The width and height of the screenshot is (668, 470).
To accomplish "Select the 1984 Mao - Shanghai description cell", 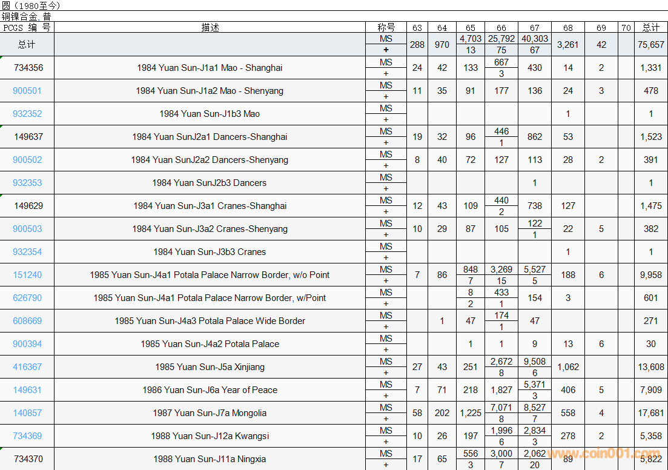I will click(210, 68).
